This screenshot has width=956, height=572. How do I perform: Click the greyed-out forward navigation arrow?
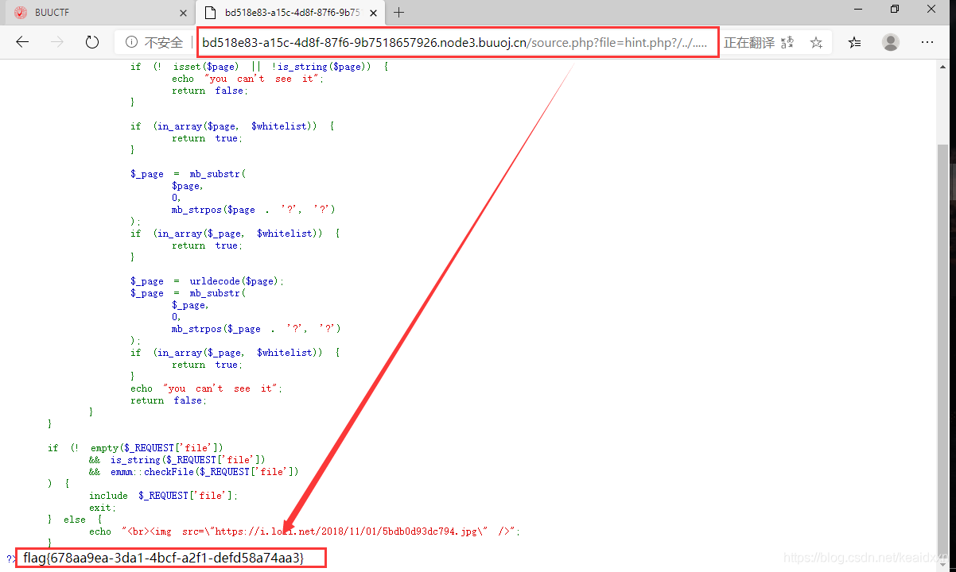point(56,42)
